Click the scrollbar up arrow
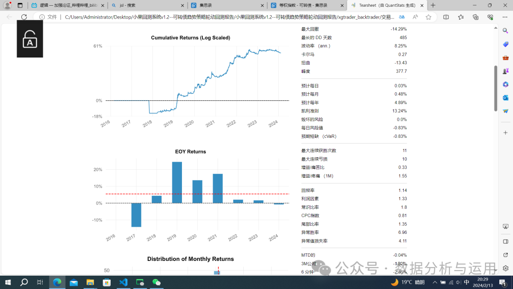This screenshot has width=513, height=289. click(495, 28)
